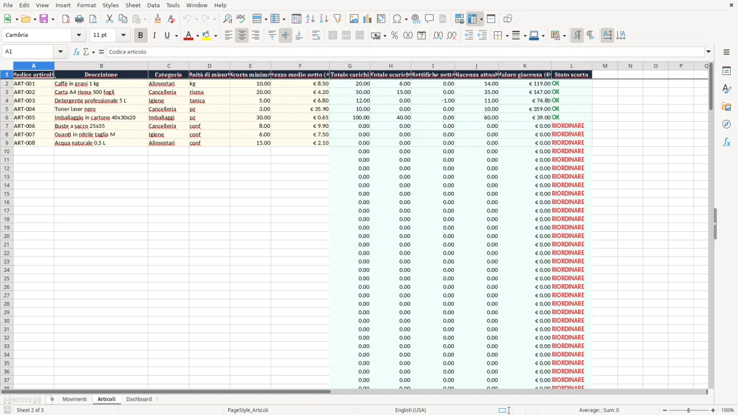The height and width of the screenshot is (415, 738).
Task: Open Function Wizard fx icon
Action: (76, 52)
